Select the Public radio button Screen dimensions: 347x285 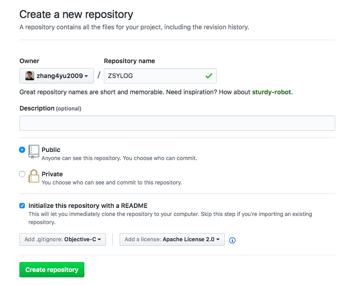22,150
